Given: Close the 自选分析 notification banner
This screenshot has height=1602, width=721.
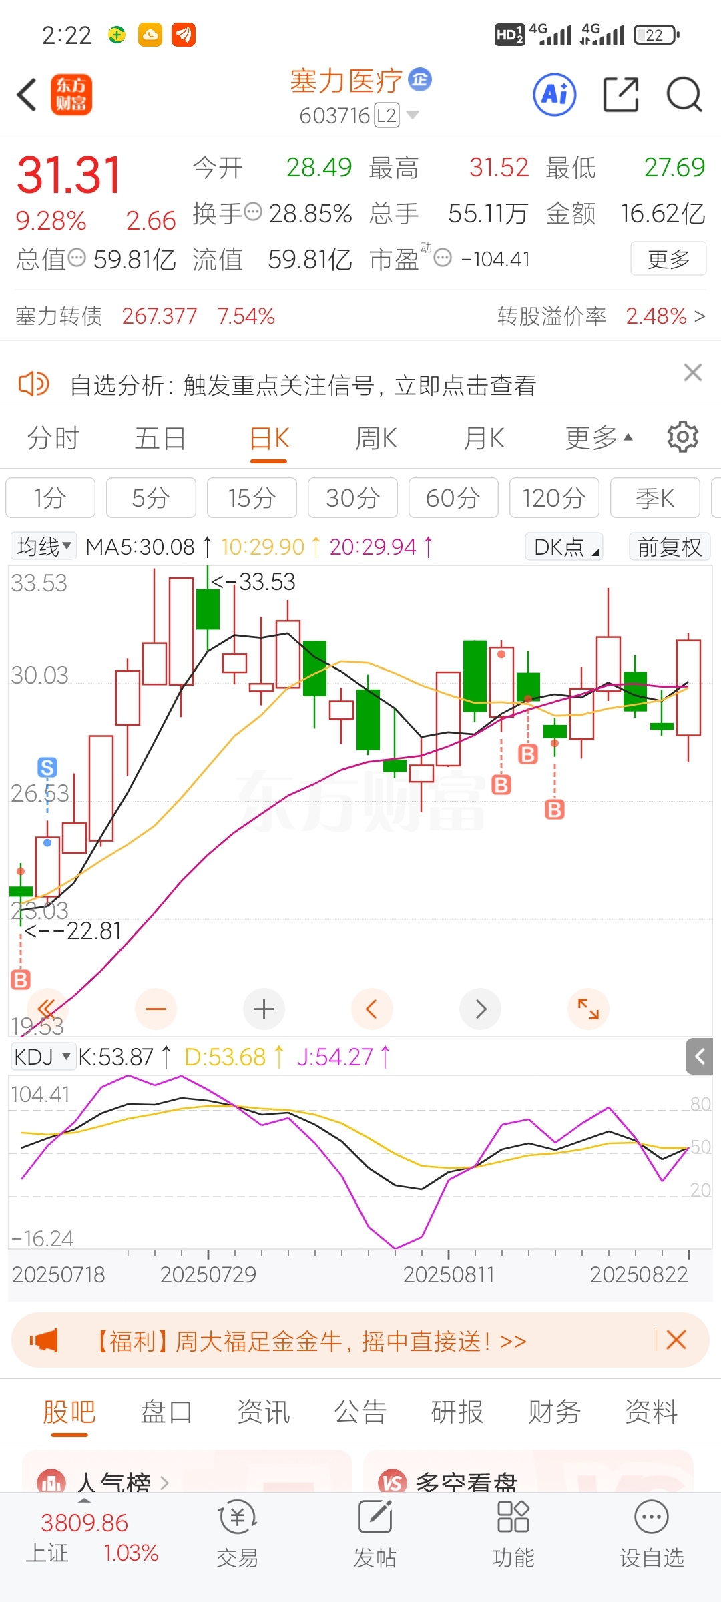Looking at the screenshot, I should pos(693,372).
